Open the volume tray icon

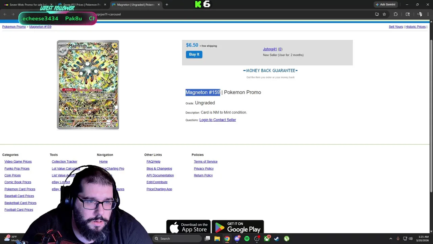point(411,239)
